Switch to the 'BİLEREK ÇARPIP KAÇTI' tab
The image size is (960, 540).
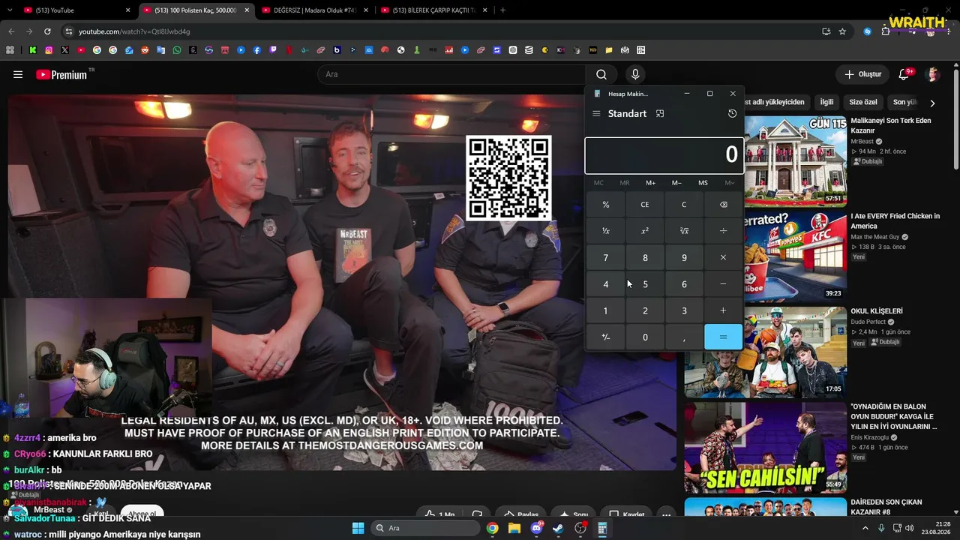click(433, 10)
